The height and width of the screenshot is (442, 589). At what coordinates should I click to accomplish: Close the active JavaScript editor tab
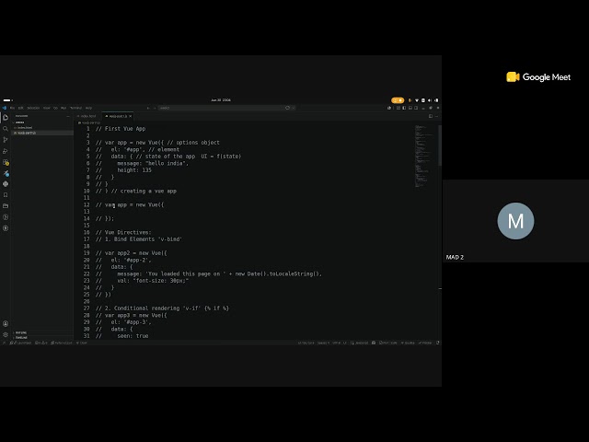coord(131,116)
